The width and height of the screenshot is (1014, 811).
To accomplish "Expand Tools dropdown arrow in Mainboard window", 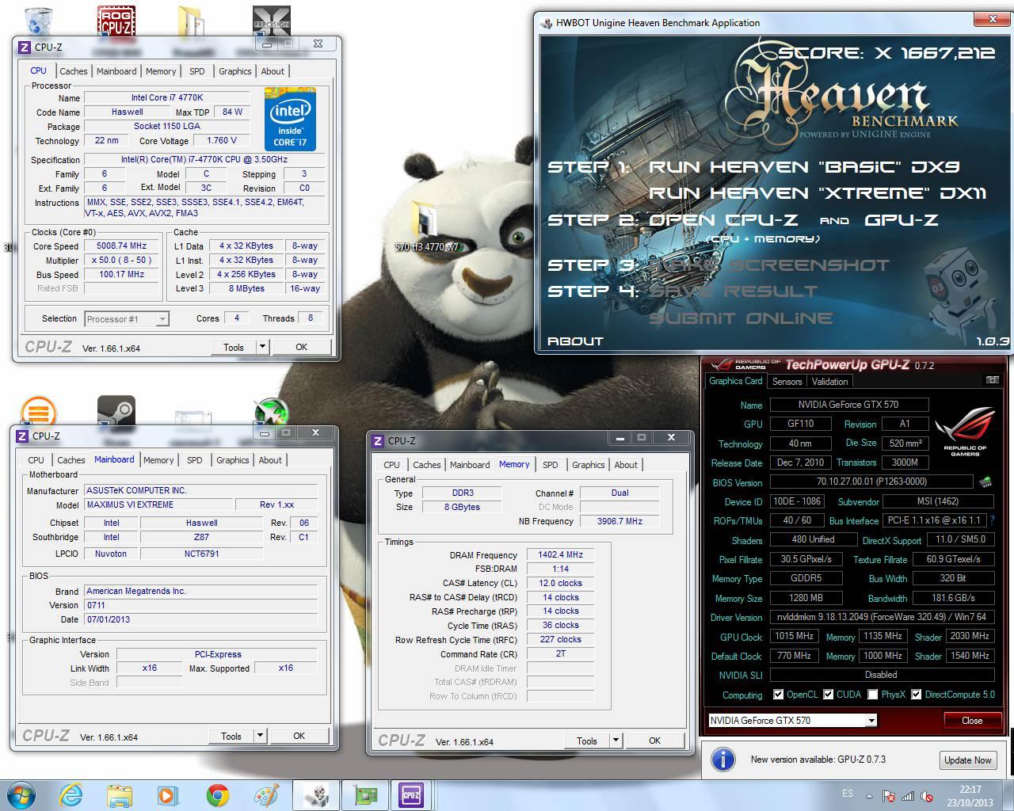I will pos(260,736).
